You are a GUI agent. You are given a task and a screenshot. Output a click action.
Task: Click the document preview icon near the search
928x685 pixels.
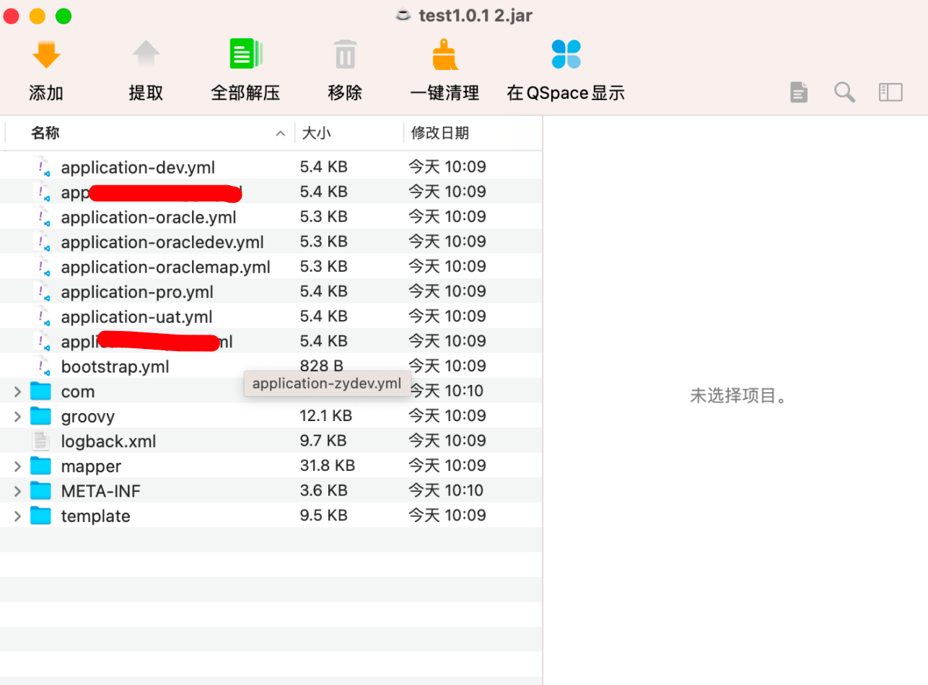click(798, 92)
